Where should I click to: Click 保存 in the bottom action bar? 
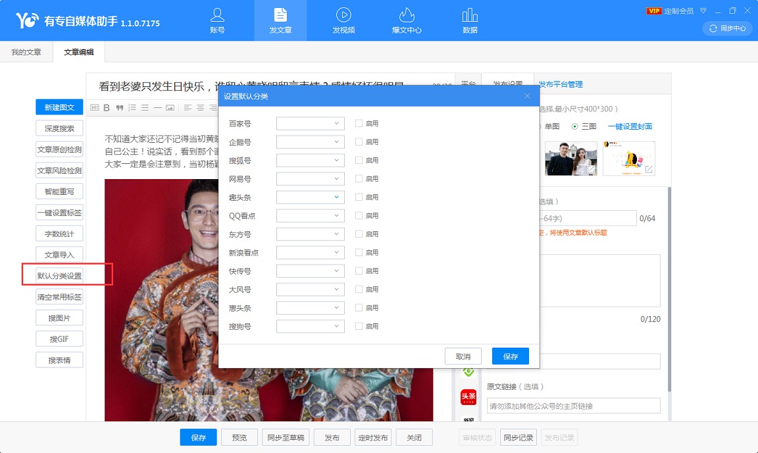point(198,437)
